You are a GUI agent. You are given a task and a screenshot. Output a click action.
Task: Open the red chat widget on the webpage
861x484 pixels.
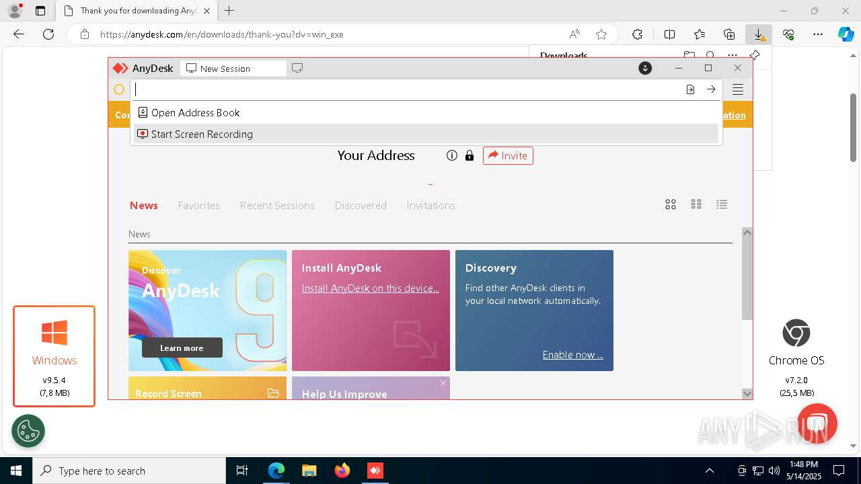pos(817,424)
